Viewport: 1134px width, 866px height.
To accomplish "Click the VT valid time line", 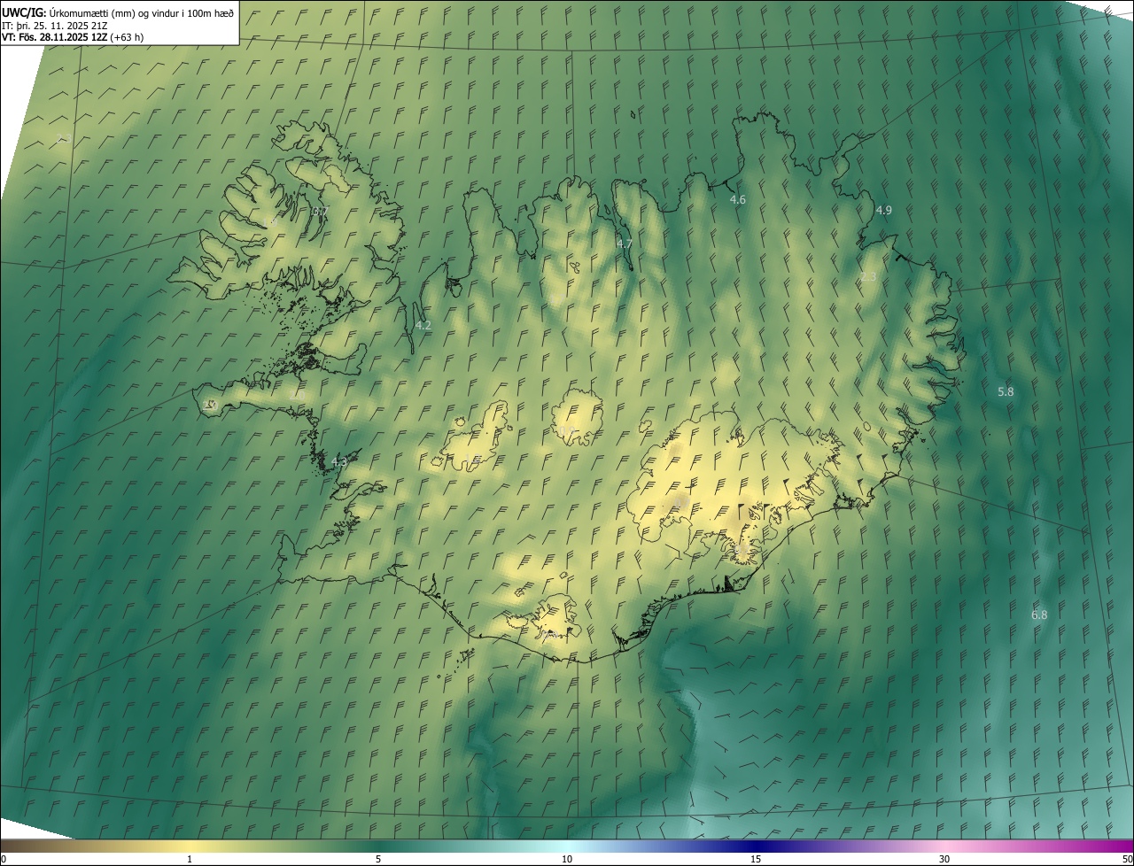I will 73,37.
